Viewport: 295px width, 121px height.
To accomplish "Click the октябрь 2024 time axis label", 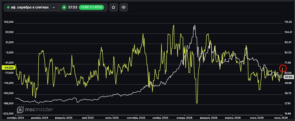I will point(16,118).
